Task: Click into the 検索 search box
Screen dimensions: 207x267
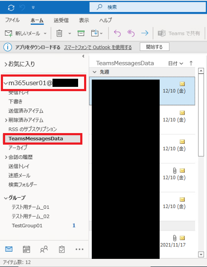Action: 147,7
